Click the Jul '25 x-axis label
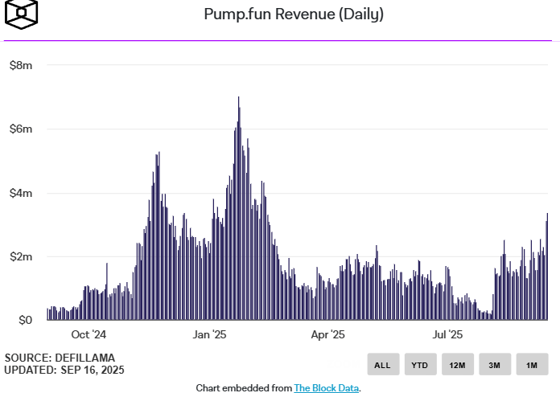This screenshot has height=393, width=560. tap(447, 334)
